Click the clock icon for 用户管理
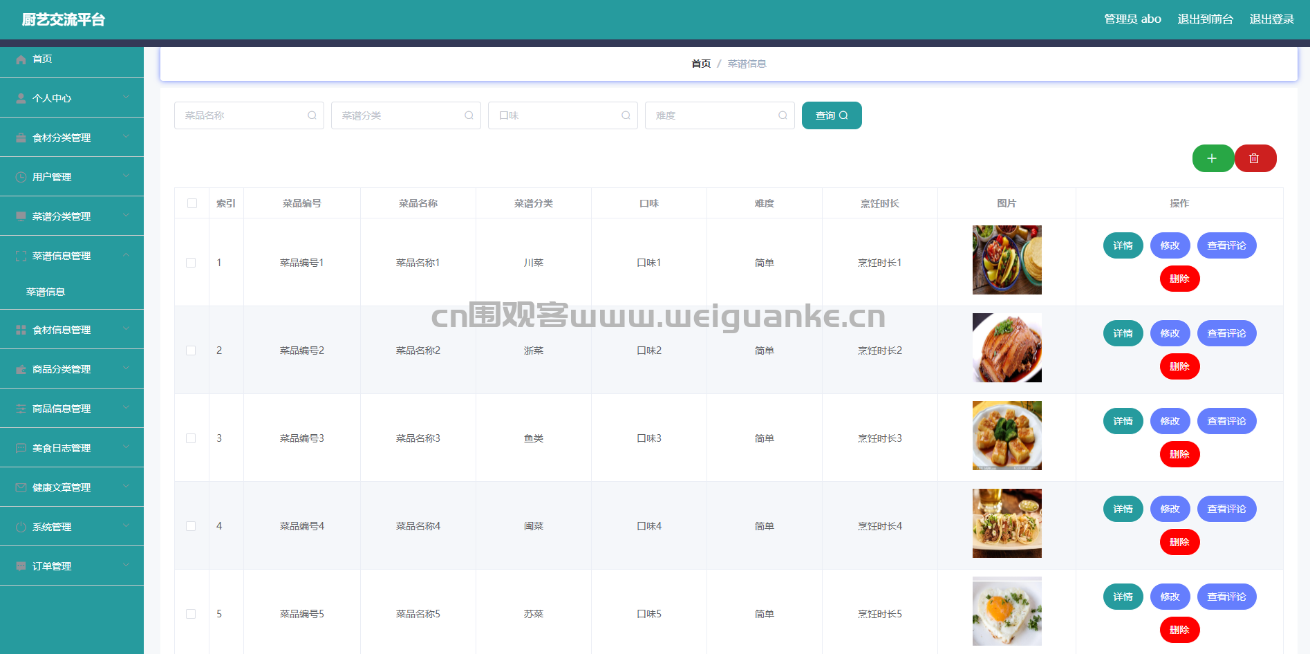The image size is (1310, 654). coord(21,177)
